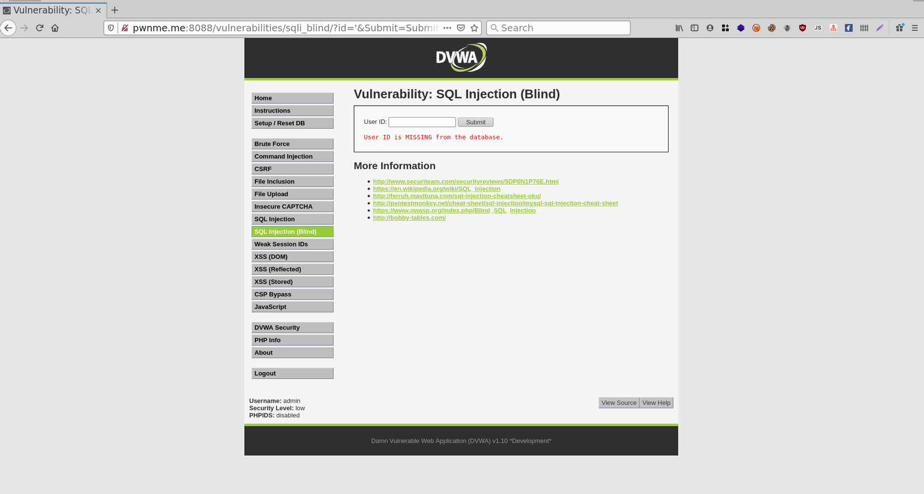924x494 pixels.
Task: Navigate to XSS (DOM)
Action: (292, 257)
